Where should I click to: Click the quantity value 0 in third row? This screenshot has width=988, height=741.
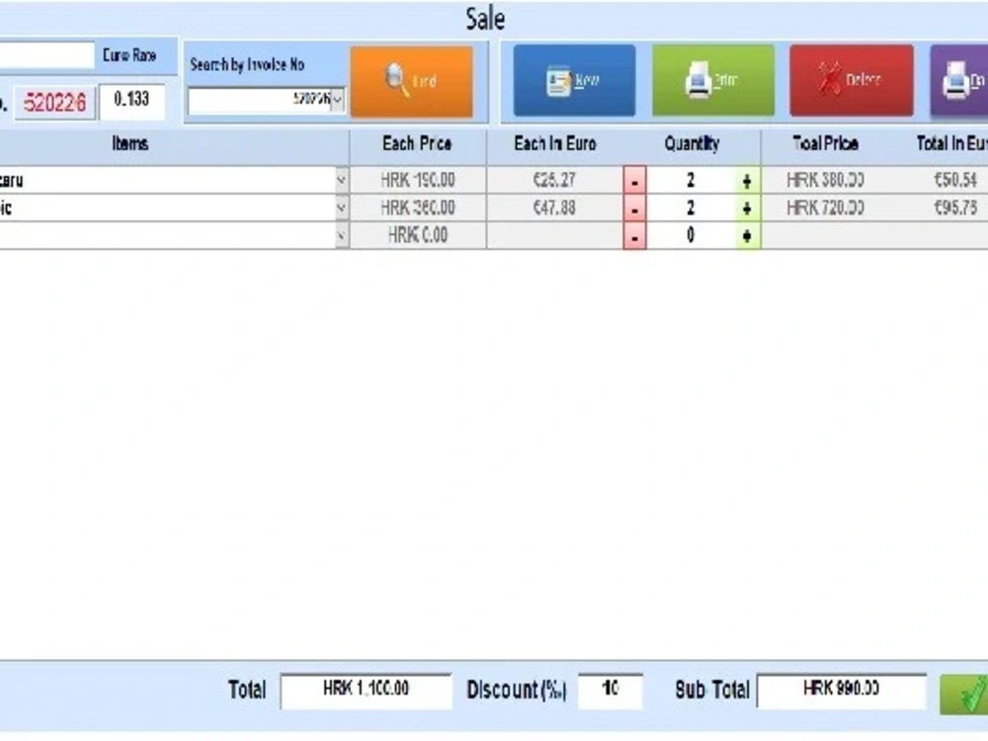[x=691, y=236]
